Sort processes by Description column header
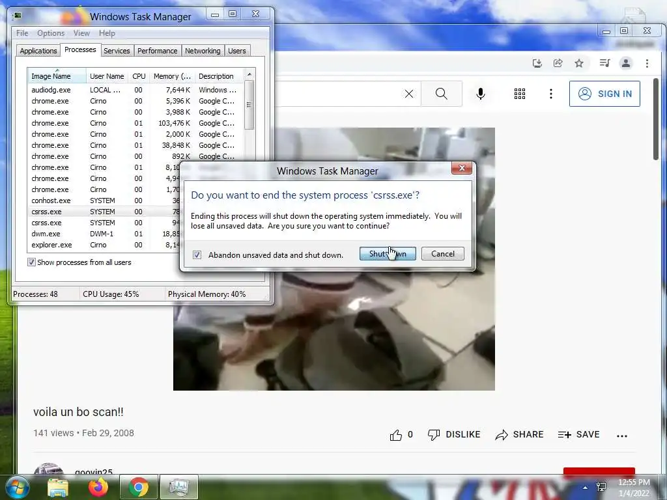The image size is (667, 500). pos(219,76)
